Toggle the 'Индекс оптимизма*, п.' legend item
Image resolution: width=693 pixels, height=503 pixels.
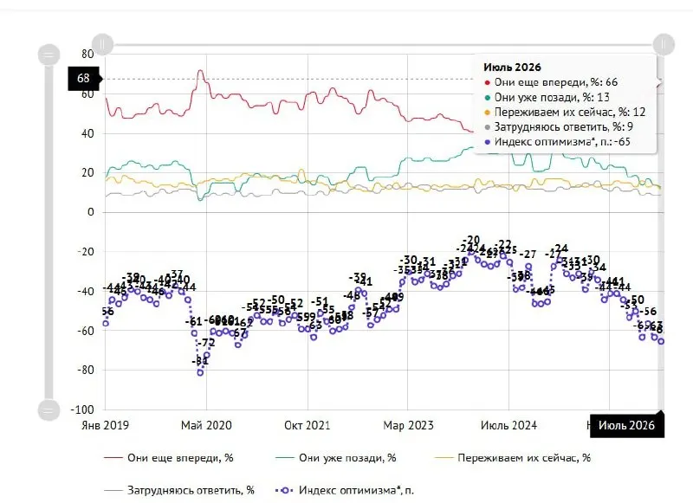coord(345,490)
